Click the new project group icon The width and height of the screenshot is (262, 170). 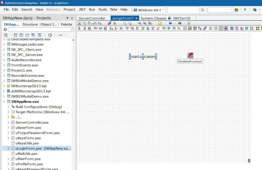[x=6, y=35]
